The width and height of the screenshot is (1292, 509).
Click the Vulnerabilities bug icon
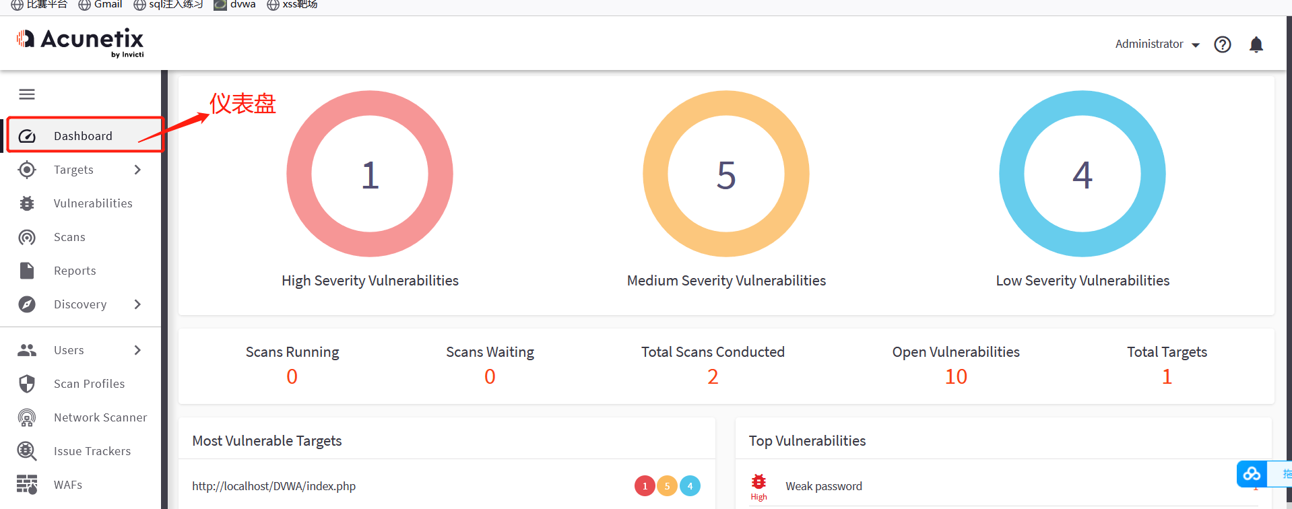pyautogui.click(x=27, y=203)
